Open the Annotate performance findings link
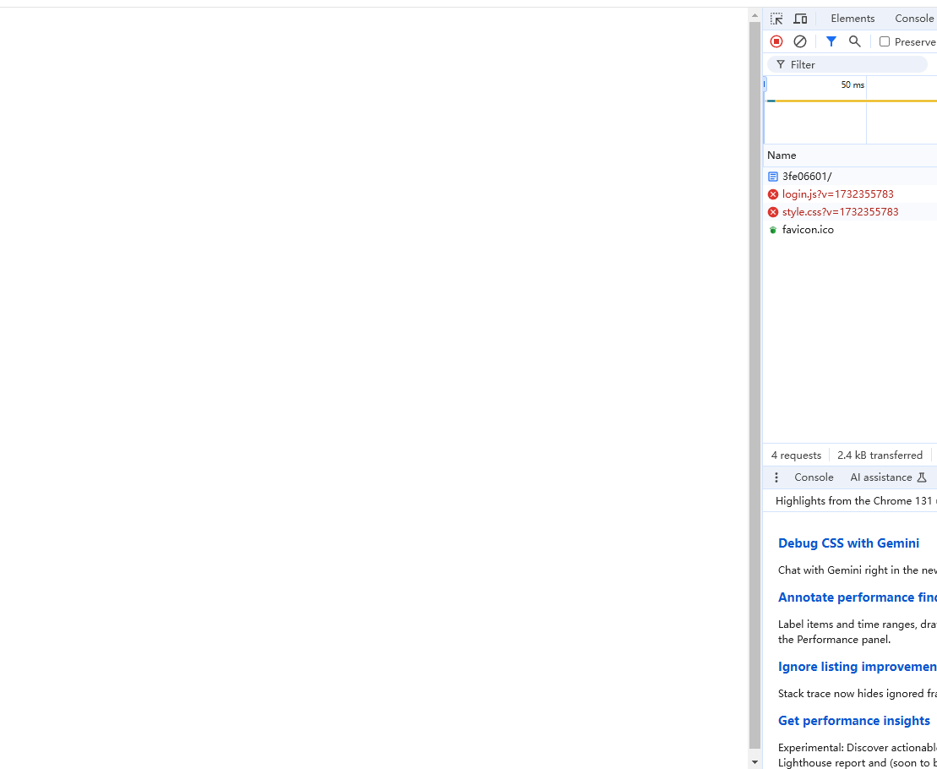 [857, 597]
